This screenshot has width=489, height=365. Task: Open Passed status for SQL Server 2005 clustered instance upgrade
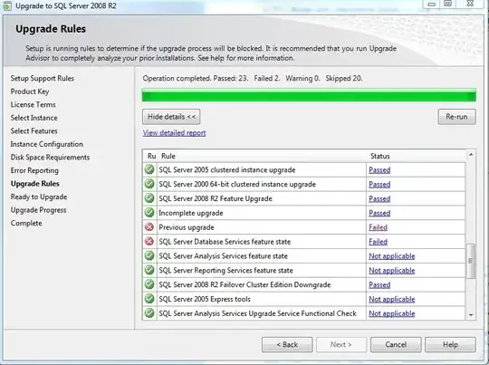click(379, 170)
